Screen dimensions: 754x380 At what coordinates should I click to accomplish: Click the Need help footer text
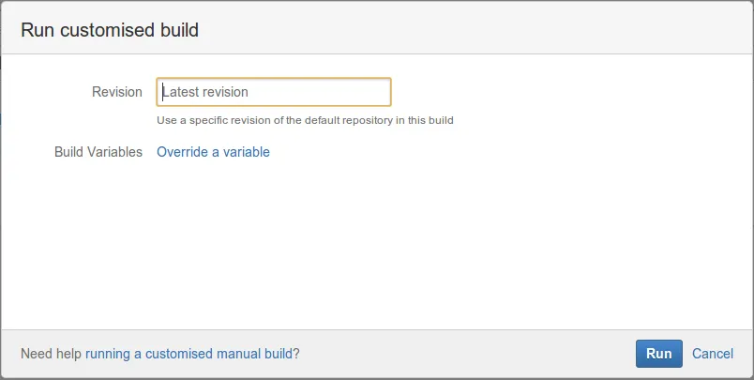[x=51, y=354]
